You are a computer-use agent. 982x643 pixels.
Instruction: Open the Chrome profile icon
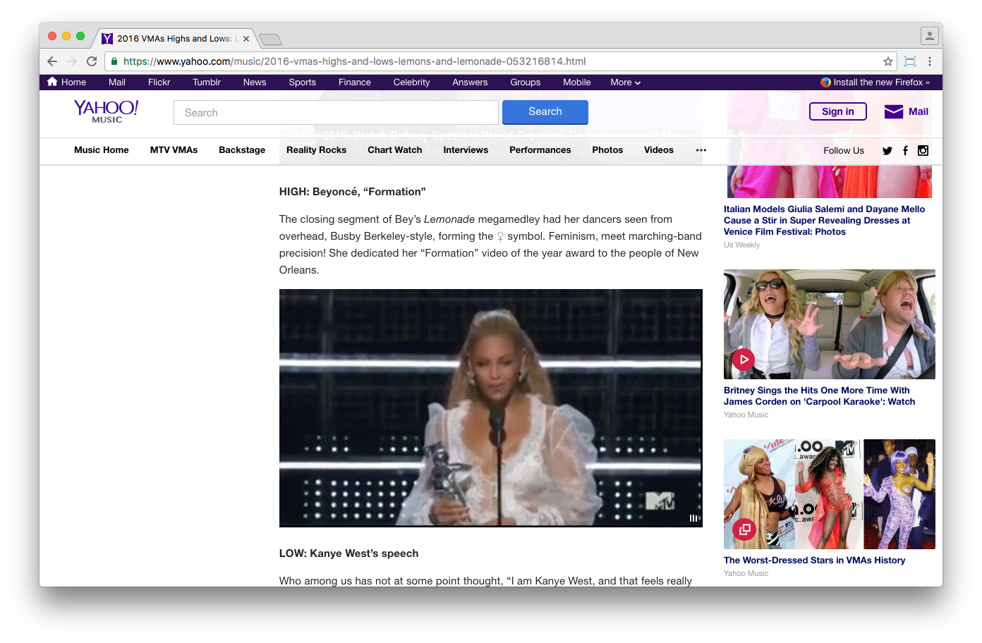point(930,35)
